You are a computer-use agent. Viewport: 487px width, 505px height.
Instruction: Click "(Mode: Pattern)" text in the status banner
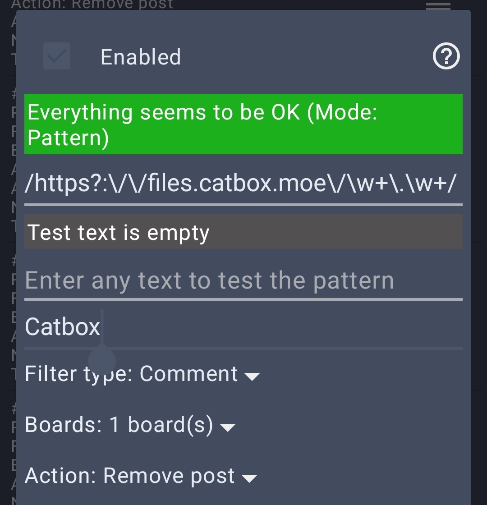pos(202,125)
